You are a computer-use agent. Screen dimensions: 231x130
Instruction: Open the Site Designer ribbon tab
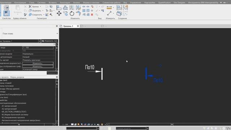pos(179,3)
